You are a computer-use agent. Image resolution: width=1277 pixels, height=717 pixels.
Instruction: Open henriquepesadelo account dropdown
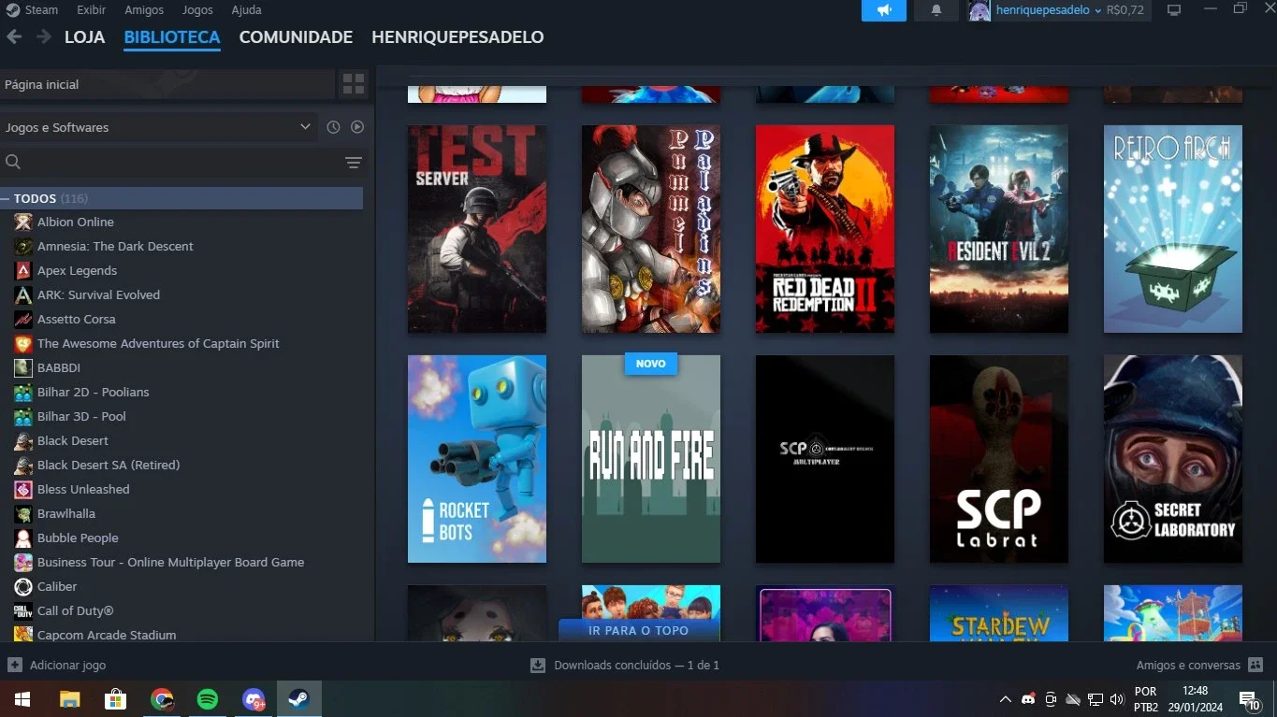click(x=1049, y=10)
